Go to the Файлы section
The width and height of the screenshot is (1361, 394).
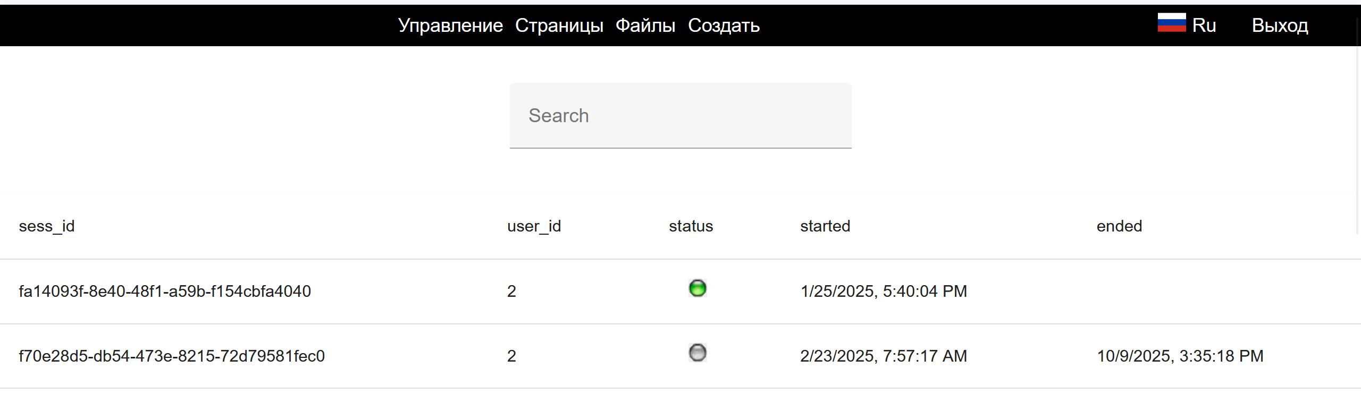click(645, 25)
